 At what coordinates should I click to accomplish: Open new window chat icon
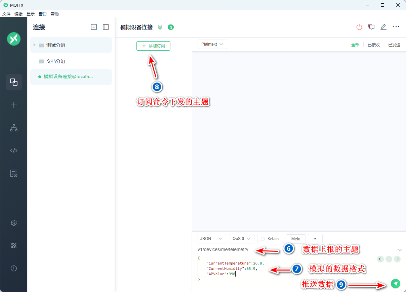(x=371, y=27)
